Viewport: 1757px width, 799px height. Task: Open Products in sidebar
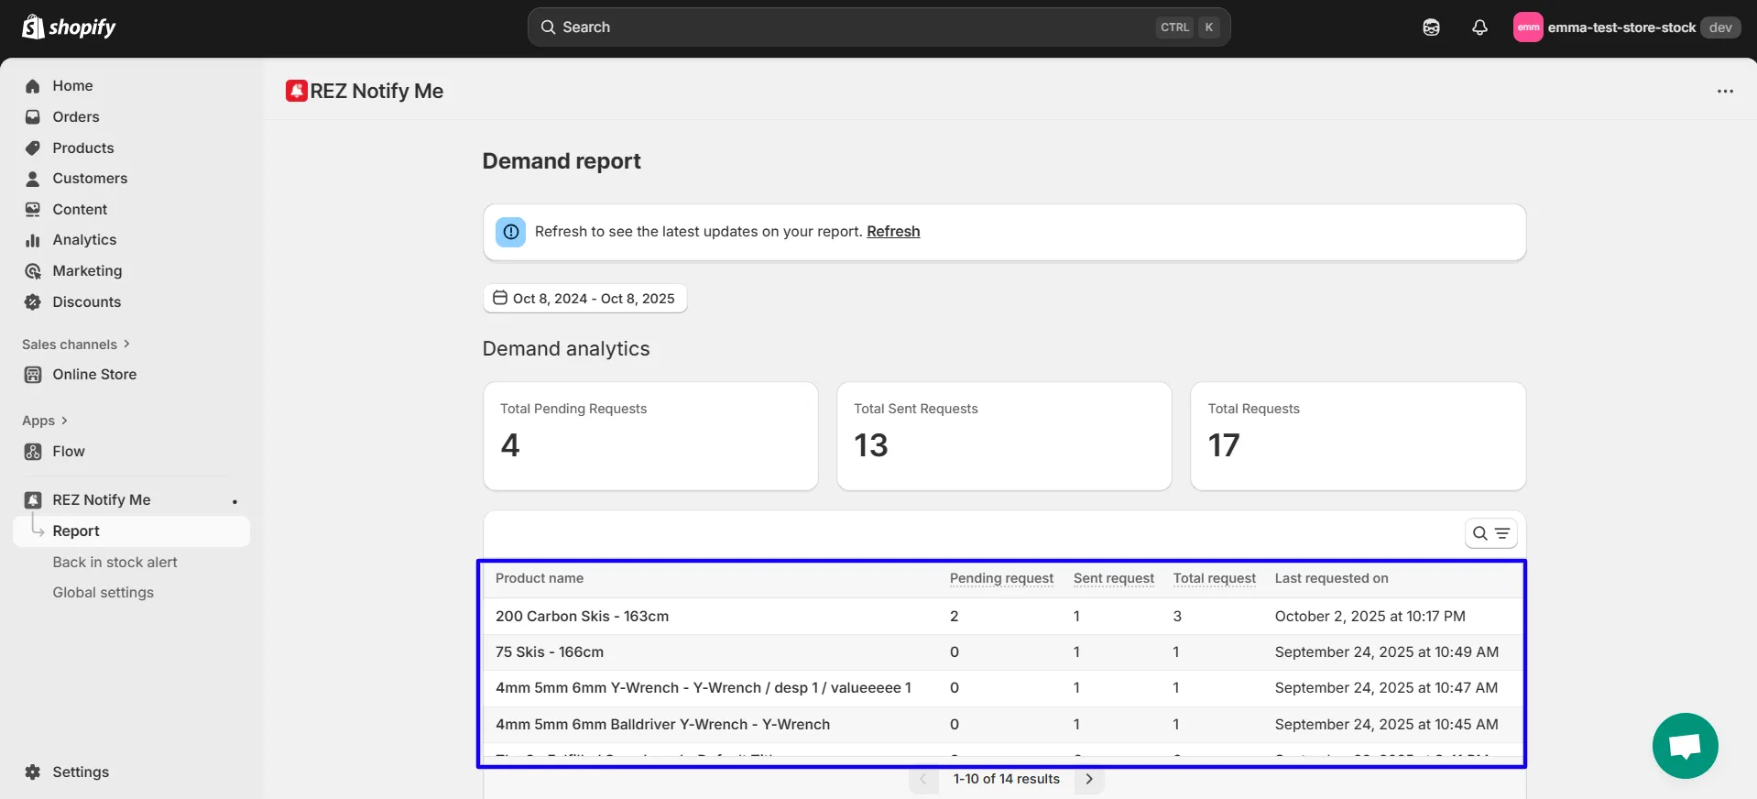(83, 148)
